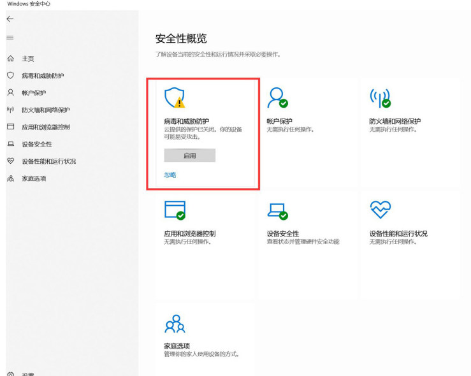Go to 防火墙和网络保护 in sidebar
The height and width of the screenshot is (376, 471).
(46, 110)
